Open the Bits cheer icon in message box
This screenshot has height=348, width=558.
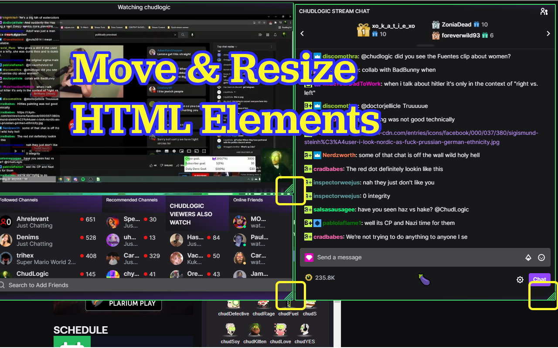528,258
